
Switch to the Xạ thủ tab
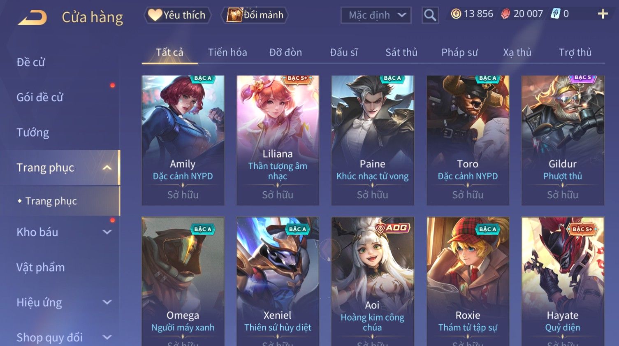tap(517, 52)
